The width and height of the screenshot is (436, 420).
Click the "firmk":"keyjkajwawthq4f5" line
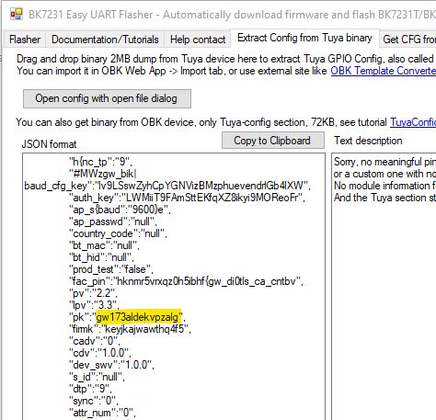[130, 329]
